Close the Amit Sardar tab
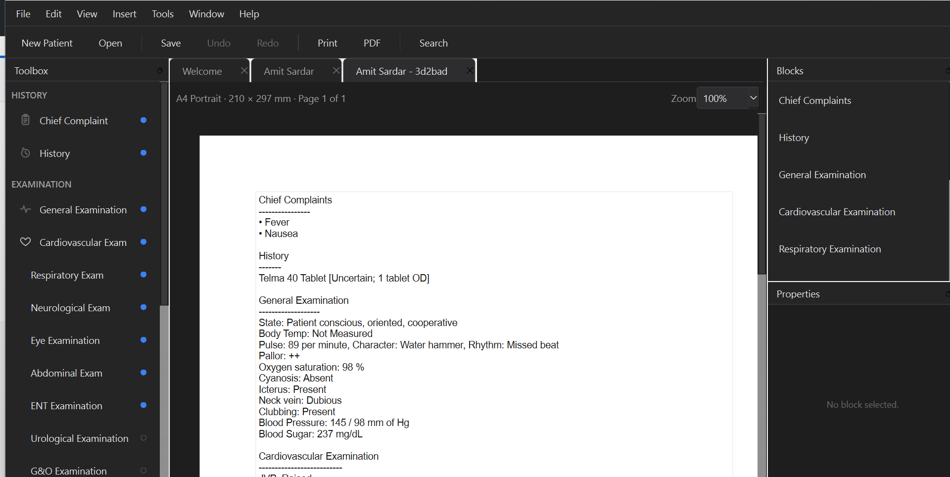The height and width of the screenshot is (477, 950). 336,71
